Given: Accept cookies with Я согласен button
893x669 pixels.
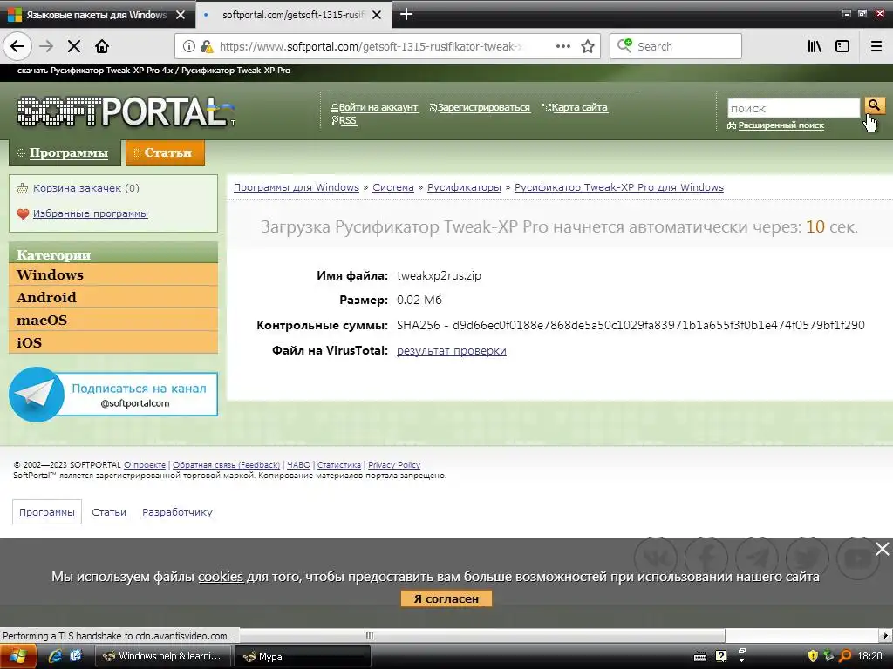Looking at the screenshot, I should 446,598.
